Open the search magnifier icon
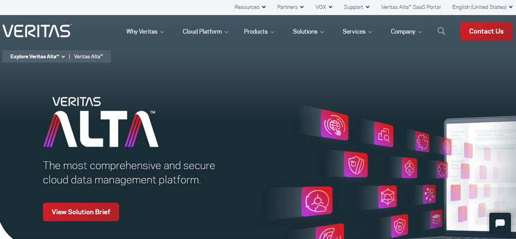 point(441,31)
